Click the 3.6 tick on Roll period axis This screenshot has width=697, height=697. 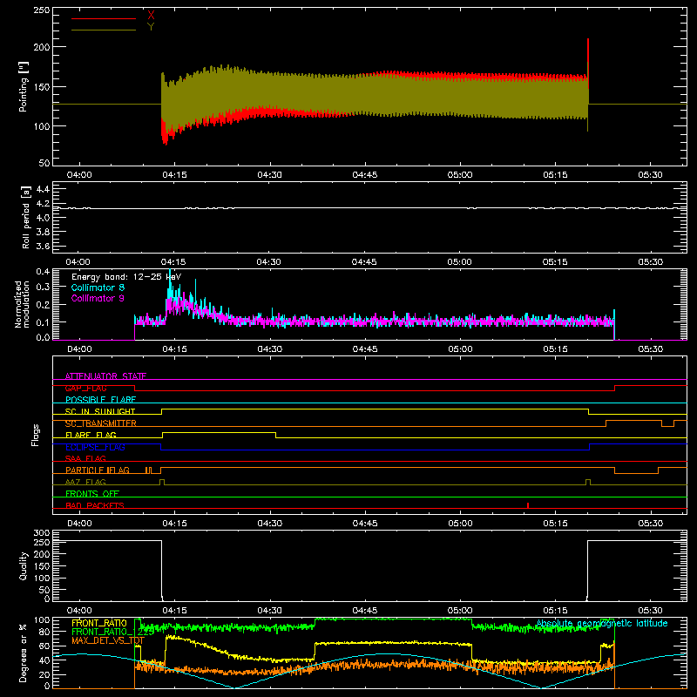[x=43, y=246]
